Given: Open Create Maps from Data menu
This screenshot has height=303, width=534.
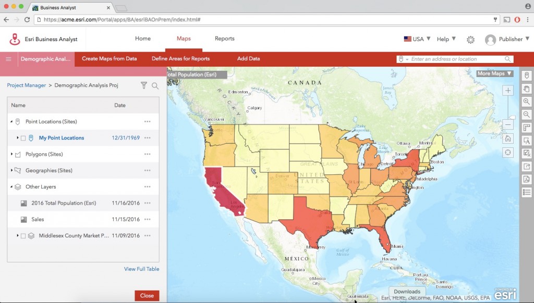Looking at the screenshot, I should [x=110, y=58].
